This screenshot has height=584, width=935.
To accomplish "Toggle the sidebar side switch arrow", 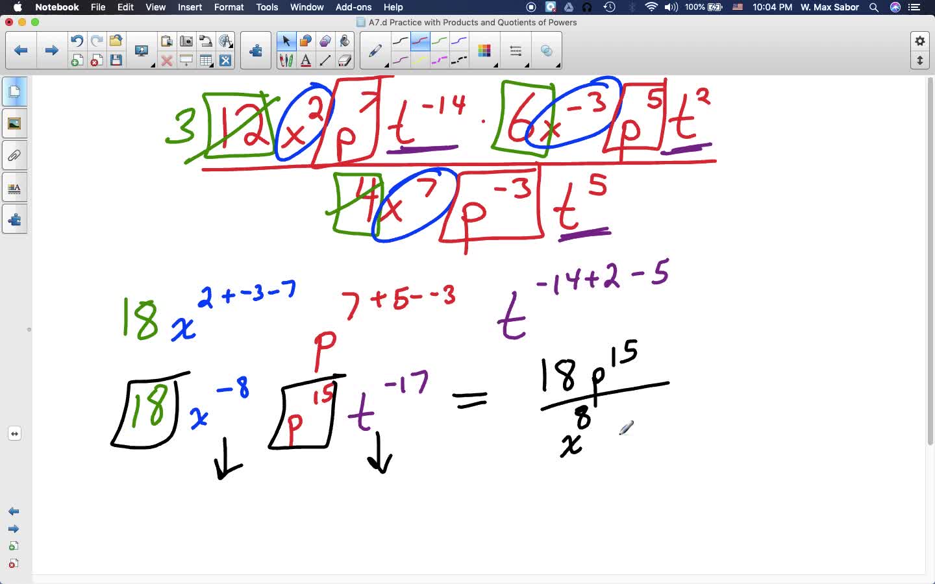I will 14,433.
